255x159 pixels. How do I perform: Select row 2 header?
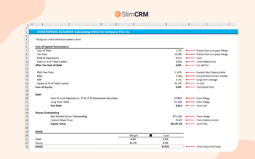pyautogui.click(x=26, y=32)
